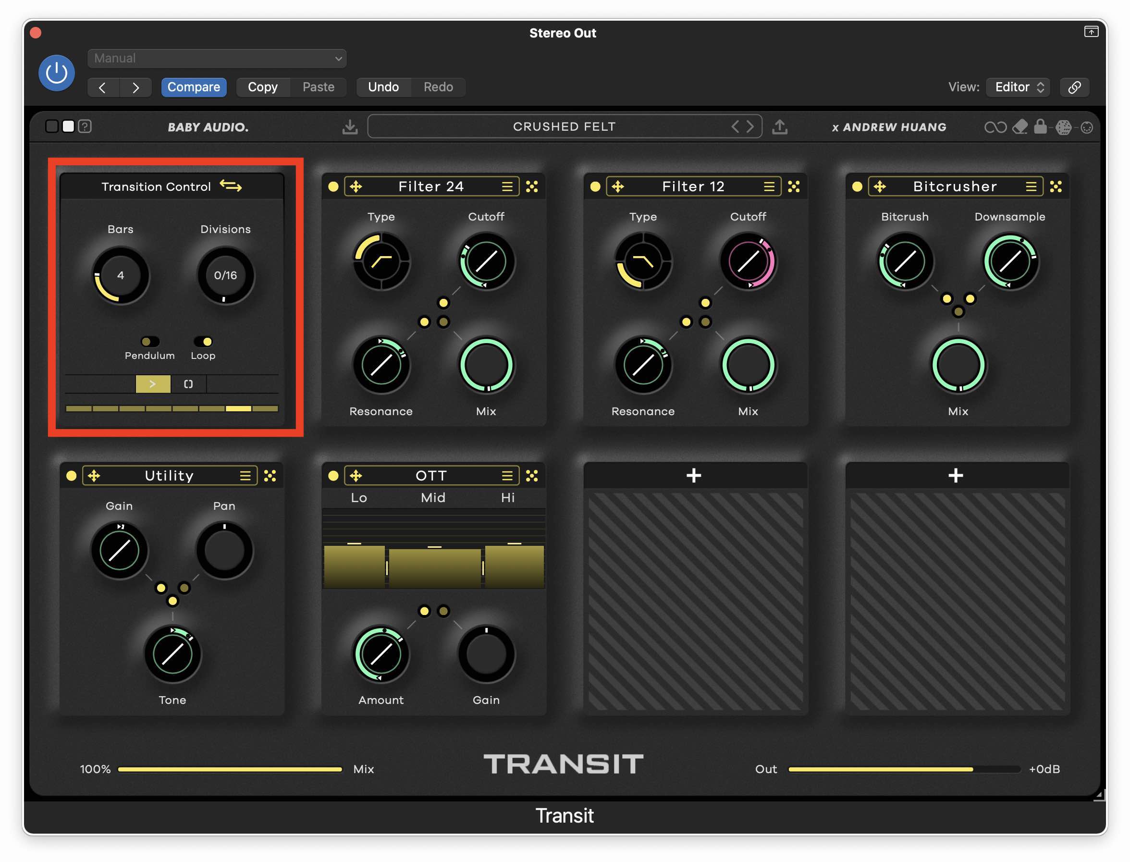
Task: Randomize OTT with dice icon
Action: 532,476
